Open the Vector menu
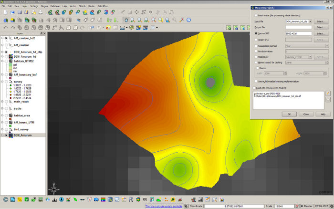The height and width of the screenshot is (209, 334). click(x=73, y=6)
